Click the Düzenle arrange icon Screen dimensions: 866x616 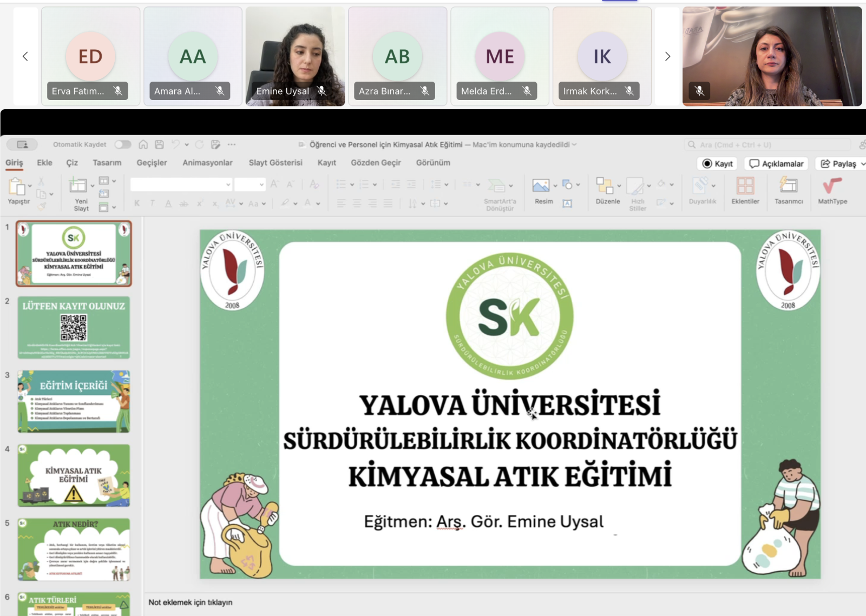[x=605, y=187]
